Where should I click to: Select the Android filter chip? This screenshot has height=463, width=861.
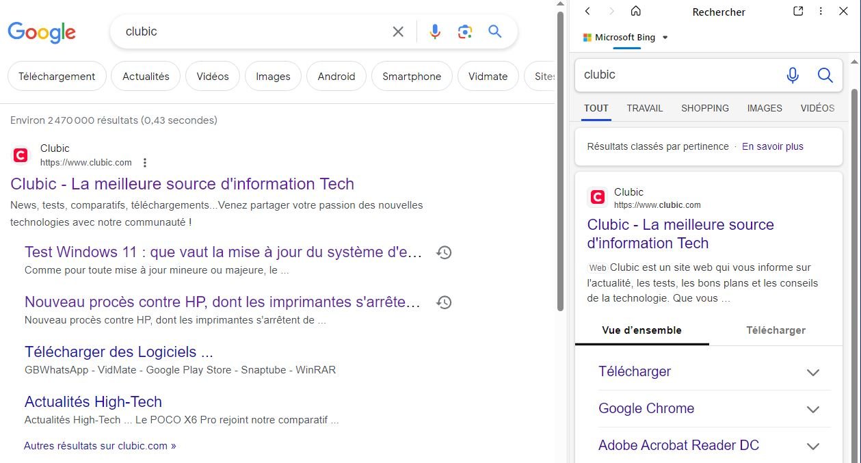pyautogui.click(x=336, y=77)
